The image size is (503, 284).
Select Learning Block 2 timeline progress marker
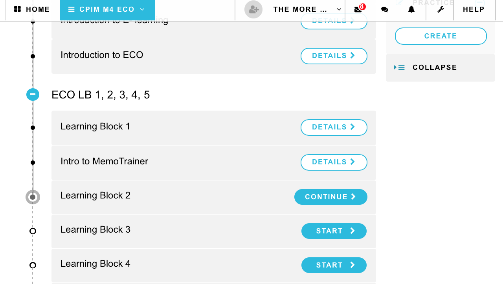click(x=33, y=197)
